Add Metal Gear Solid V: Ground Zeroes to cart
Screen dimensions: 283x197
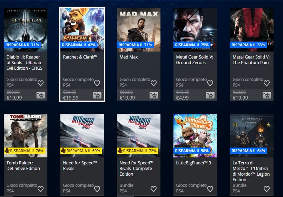click(210, 95)
